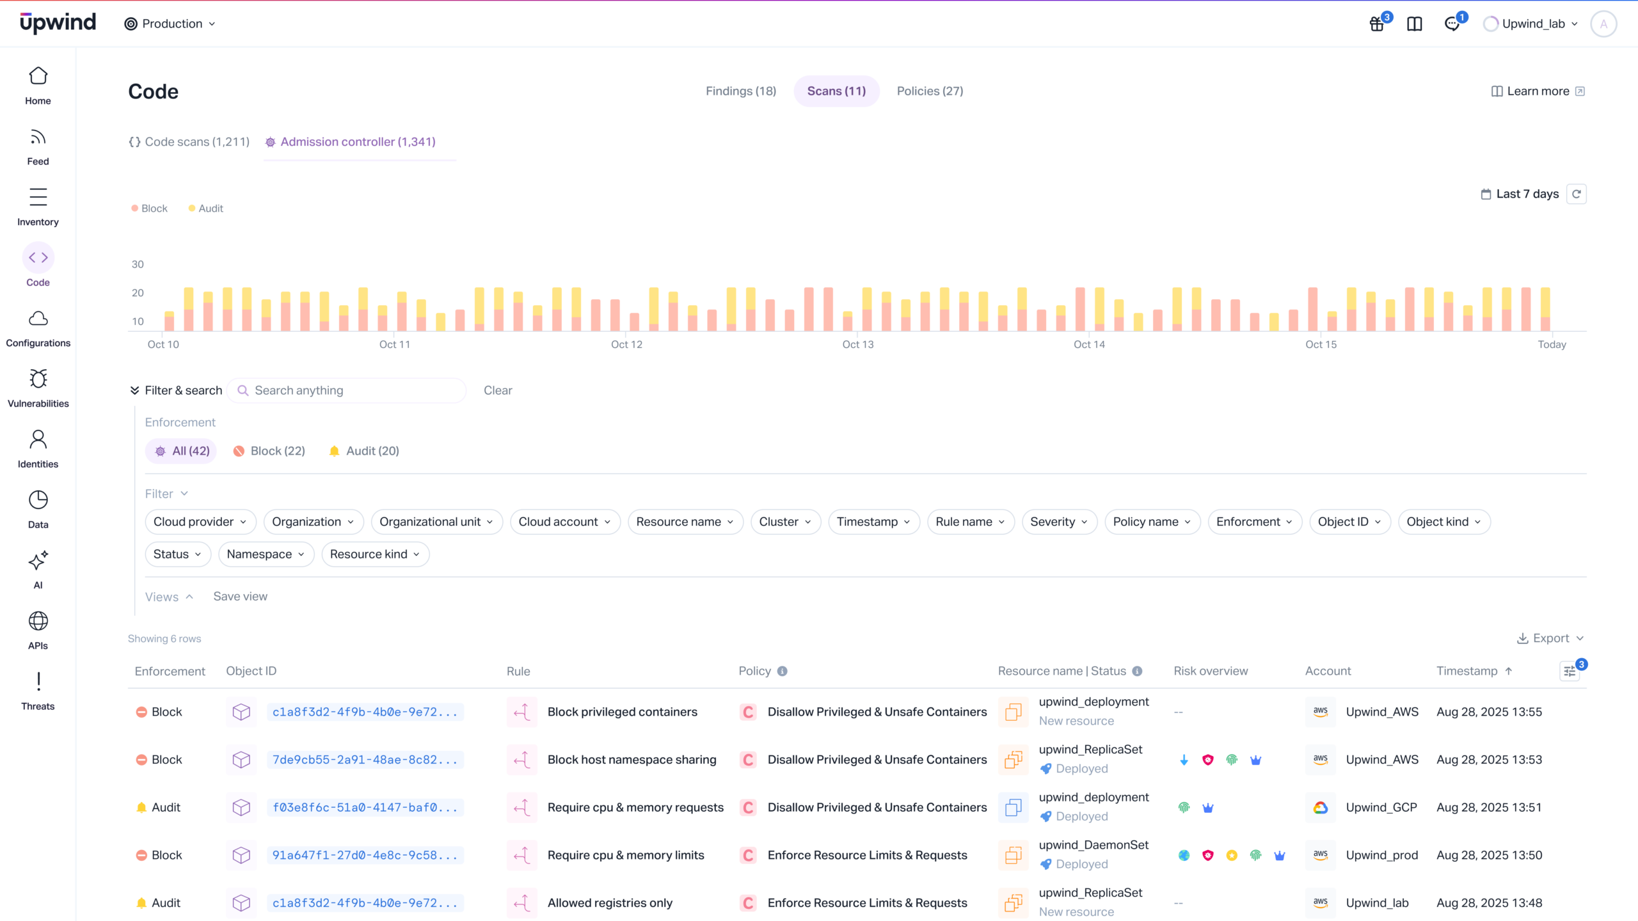Filter results by Audit (20) enforcement
This screenshot has height=921, width=1638.
click(x=363, y=450)
